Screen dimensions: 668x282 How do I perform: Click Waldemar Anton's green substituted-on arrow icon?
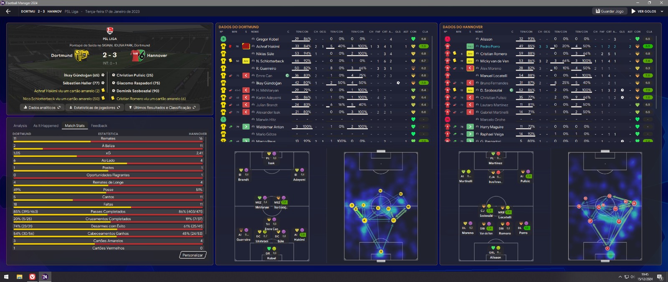click(x=246, y=127)
